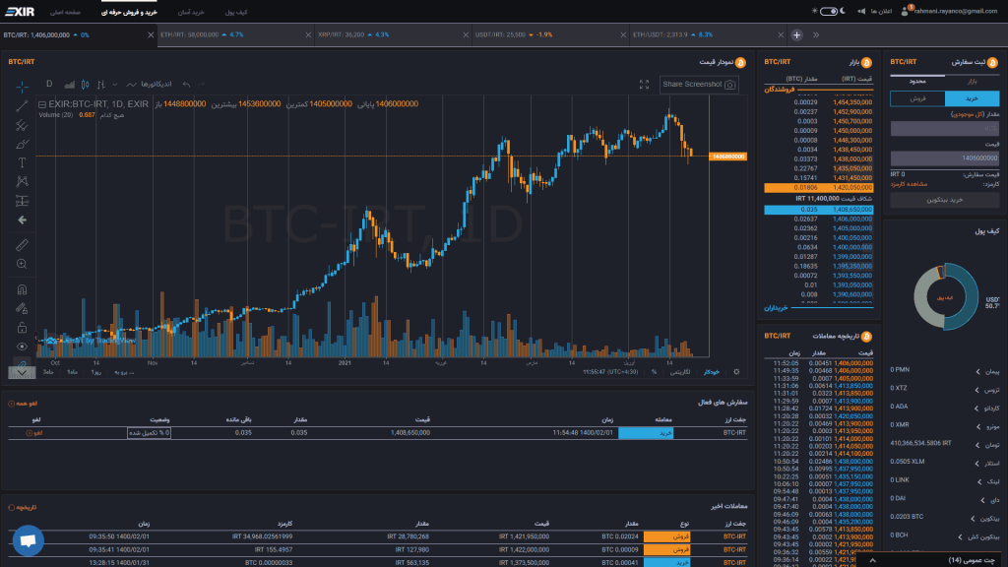Image resolution: width=1008 pixels, height=567 pixels.
Task: Change the D chart interval
Action: [x=49, y=85]
